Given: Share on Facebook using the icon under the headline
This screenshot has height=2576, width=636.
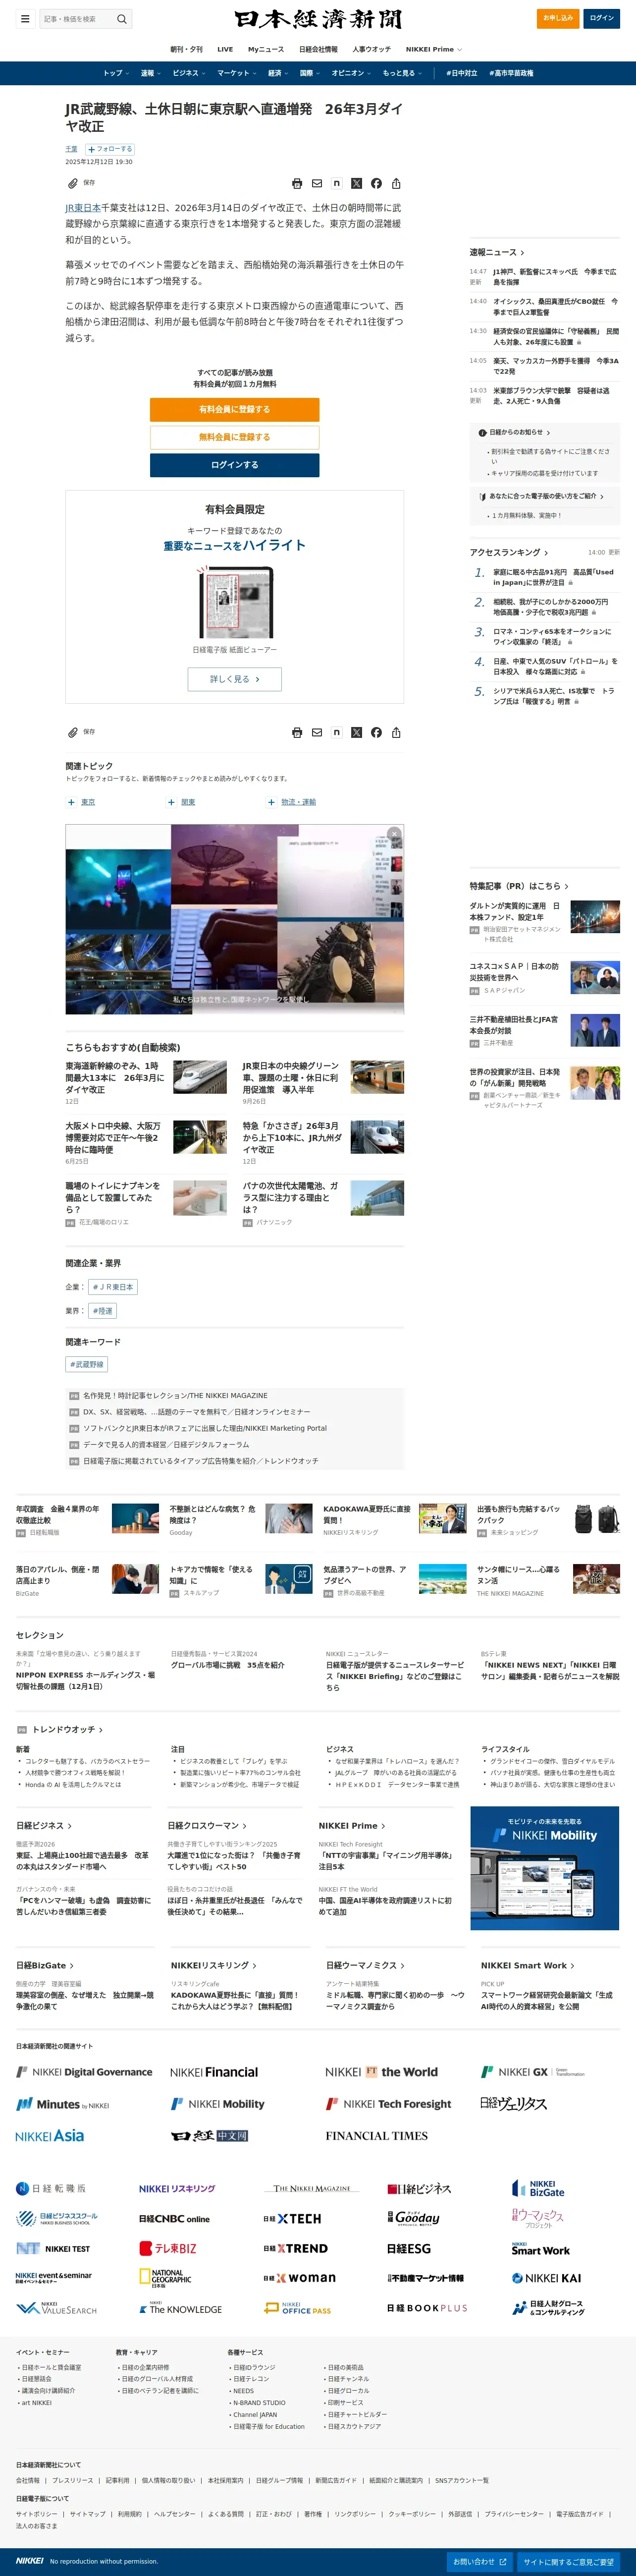Looking at the screenshot, I should coord(376,184).
